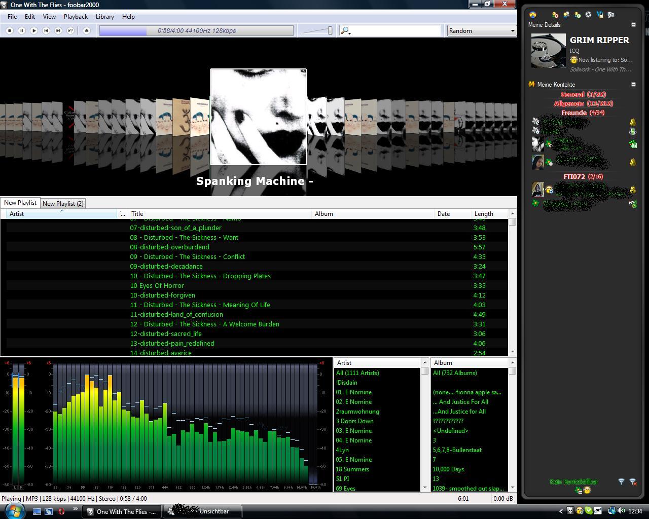The height and width of the screenshot is (519, 649).
Task: Sort playlist by the Title column header
Action: pyautogui.click(x=220, y=214)
